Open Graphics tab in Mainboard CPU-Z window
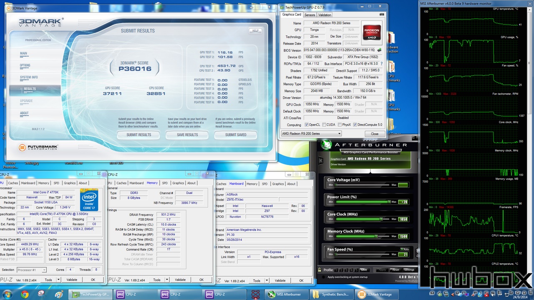 [x=278, y=184]
